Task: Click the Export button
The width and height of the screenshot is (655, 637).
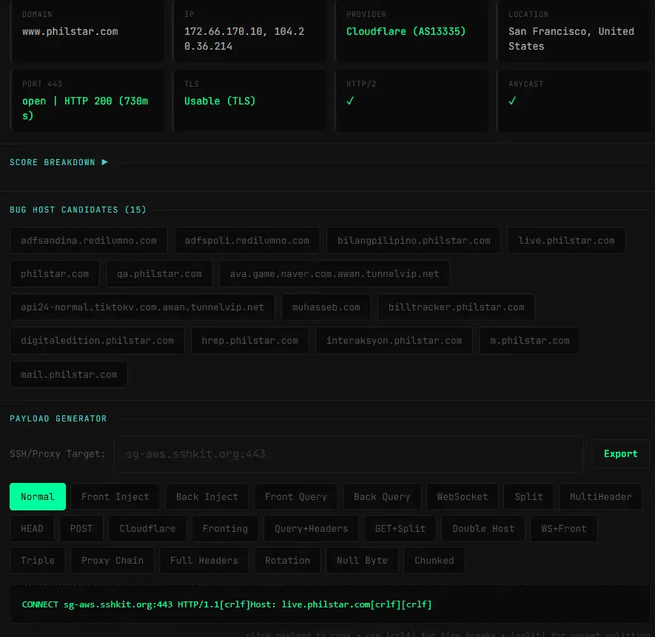Action: coord(621,454)
